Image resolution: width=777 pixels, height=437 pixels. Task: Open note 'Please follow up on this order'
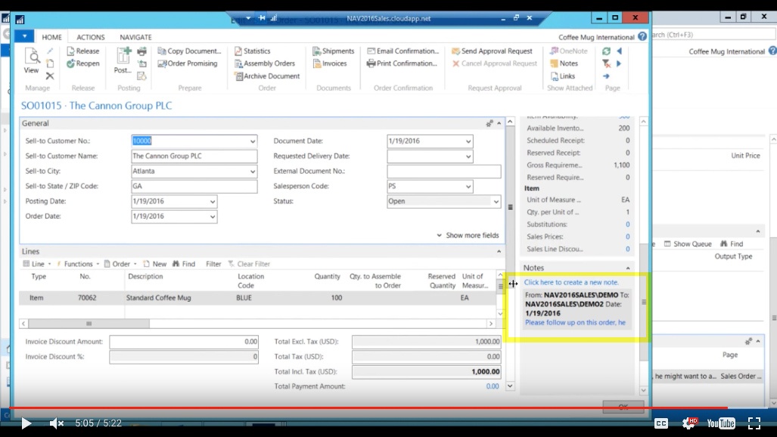575,323
